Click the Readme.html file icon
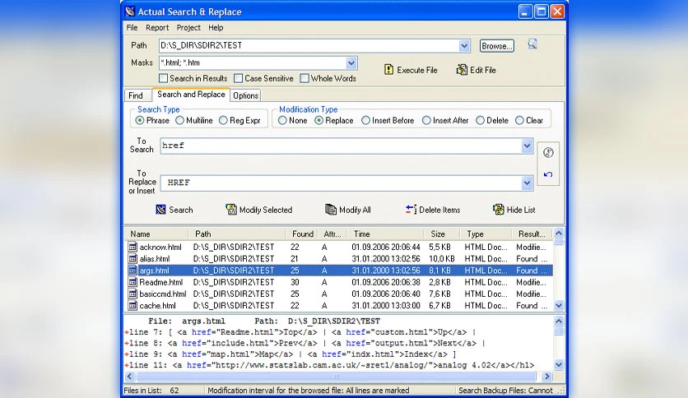This screenshot has width=688, height=398. pyautogui.click(x=132, y=282)
